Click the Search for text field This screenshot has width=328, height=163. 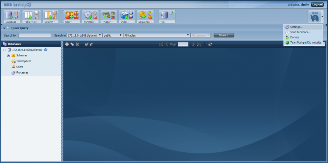tap(35, 35)
